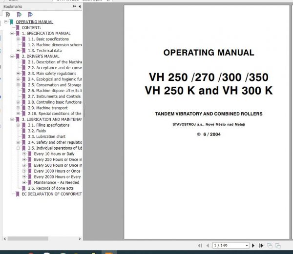The image size is (293, 254).
Task: Open Every 250 Hours bookmark
Action: coord(58,159)
